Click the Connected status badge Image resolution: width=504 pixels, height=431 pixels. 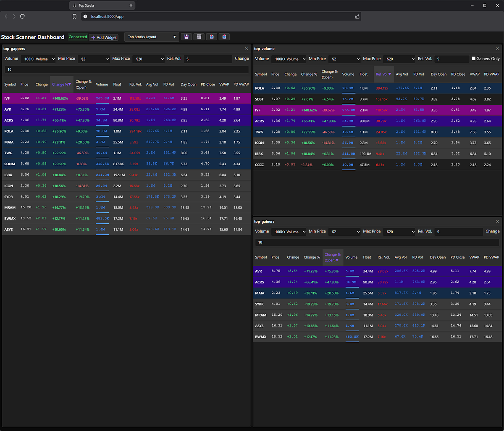[78, 37]
